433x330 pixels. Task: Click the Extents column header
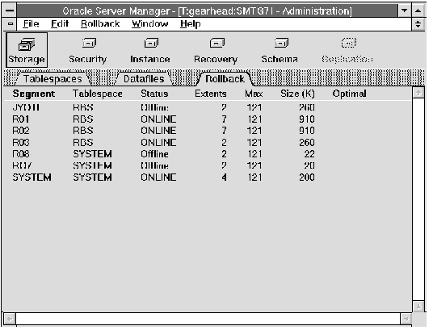[x=210, y=94]
